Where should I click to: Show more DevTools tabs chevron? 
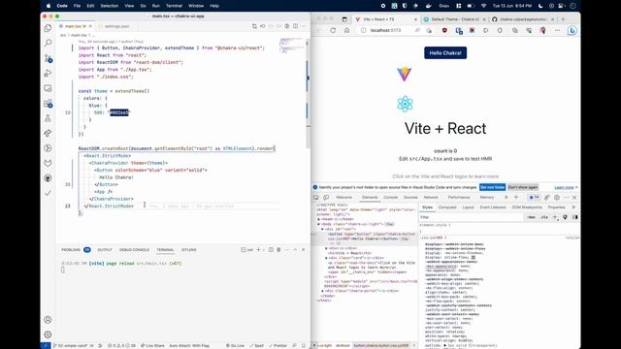[506, 197]
